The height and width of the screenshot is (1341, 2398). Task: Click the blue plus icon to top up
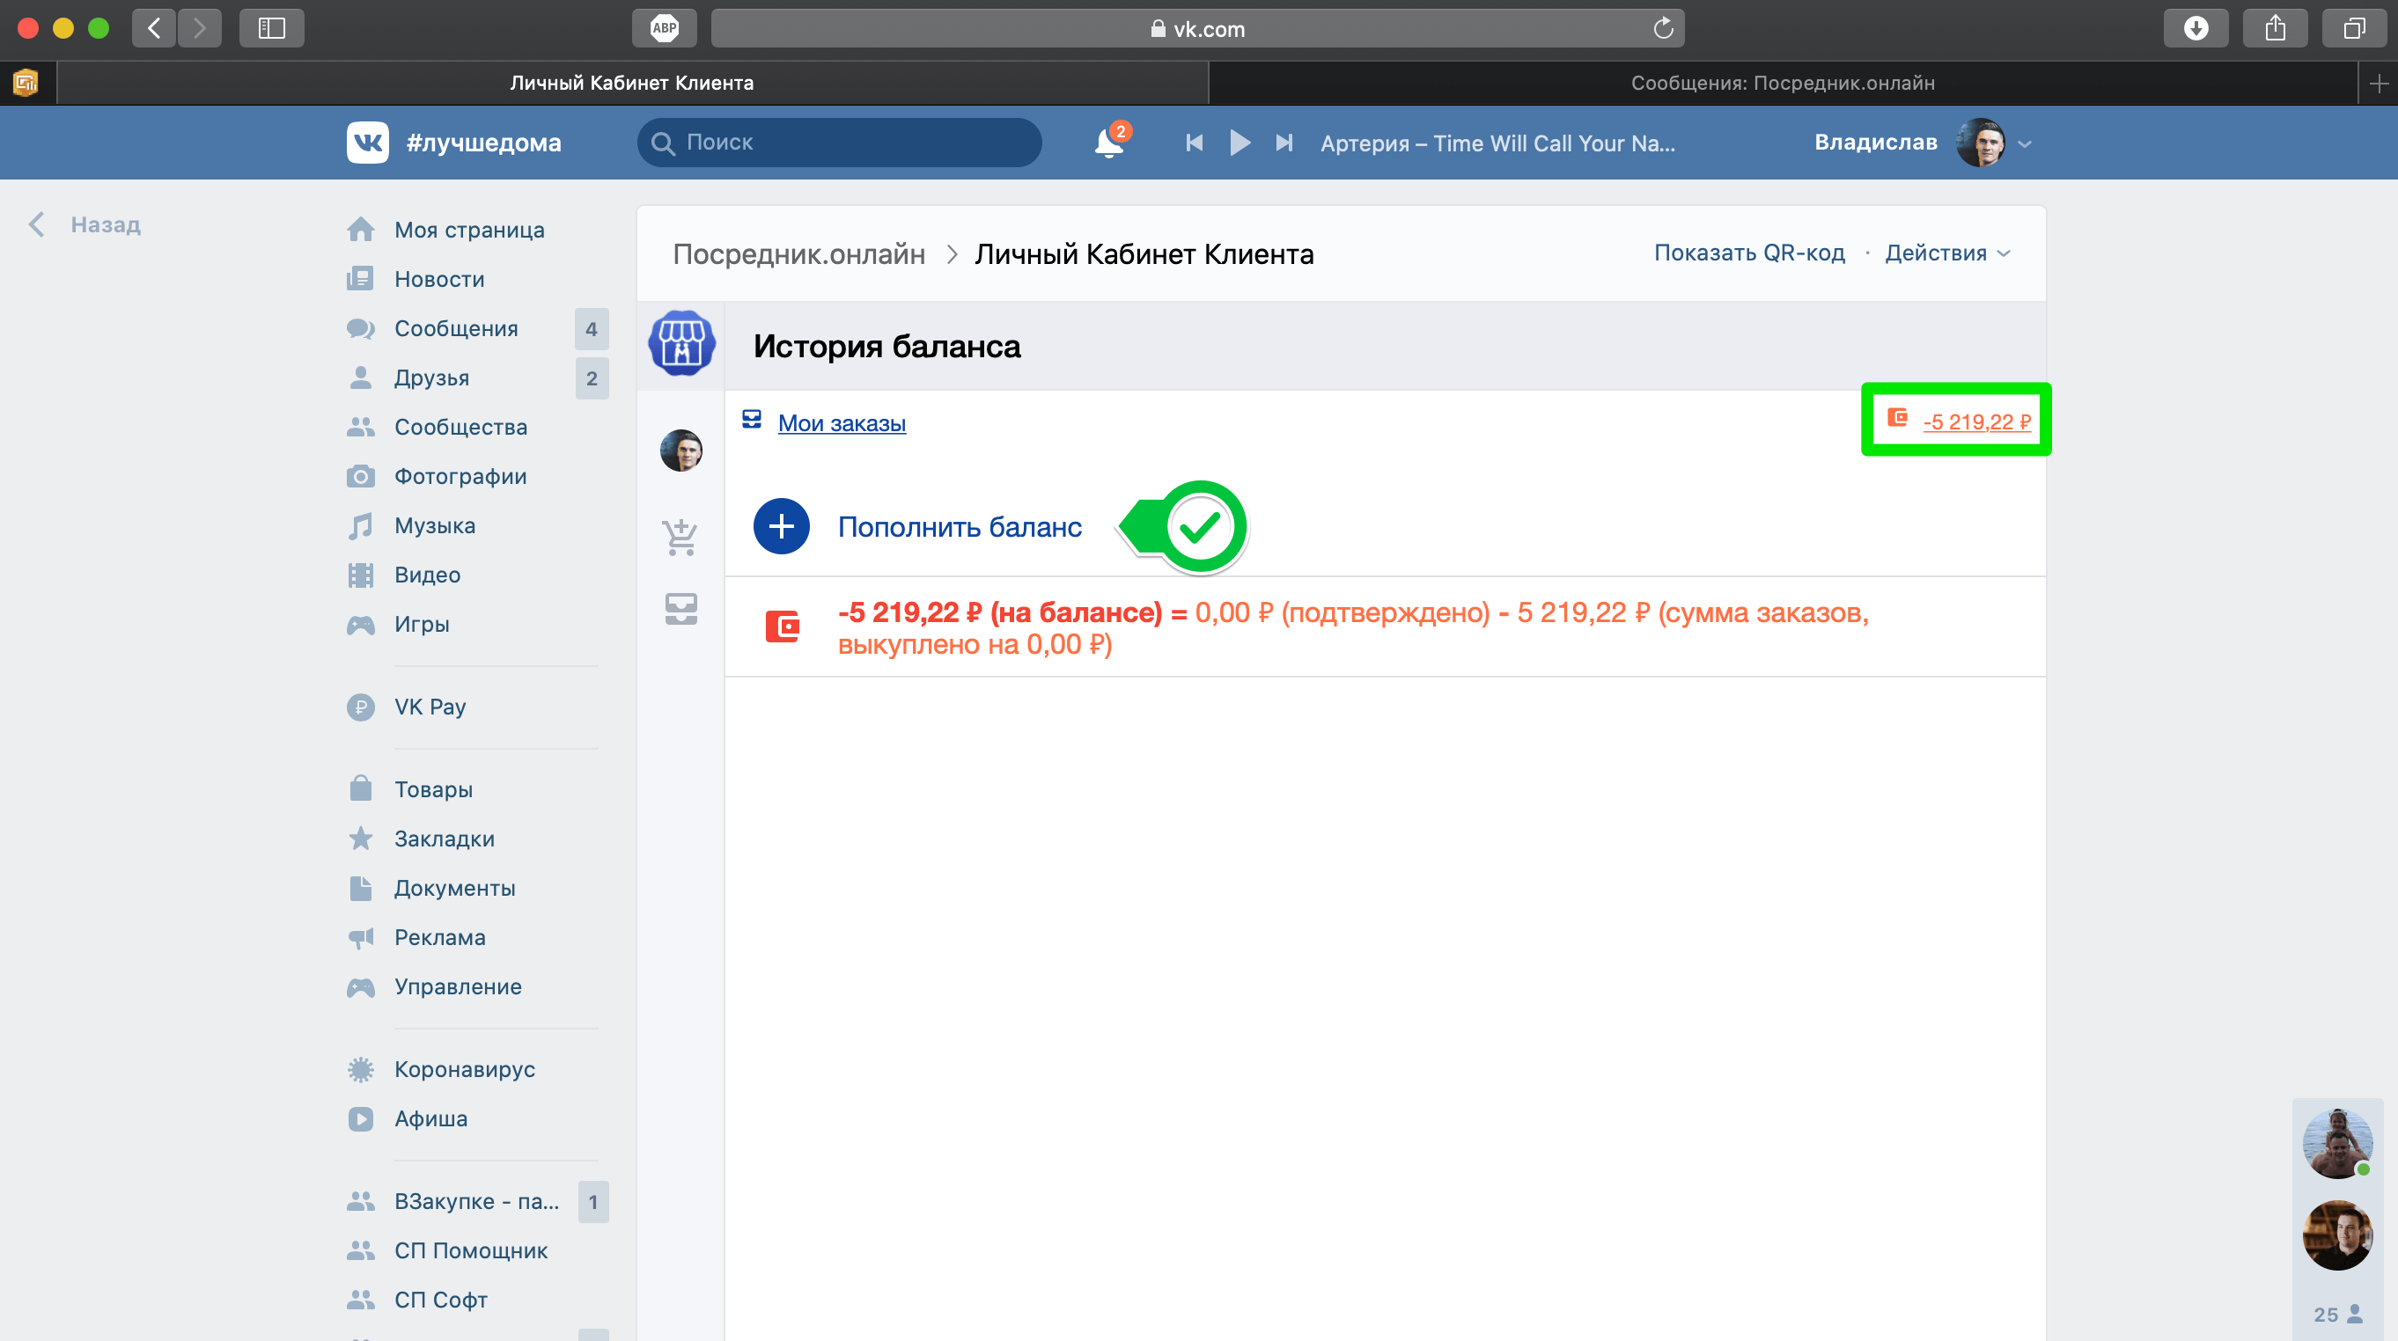(x=781, y=527)
